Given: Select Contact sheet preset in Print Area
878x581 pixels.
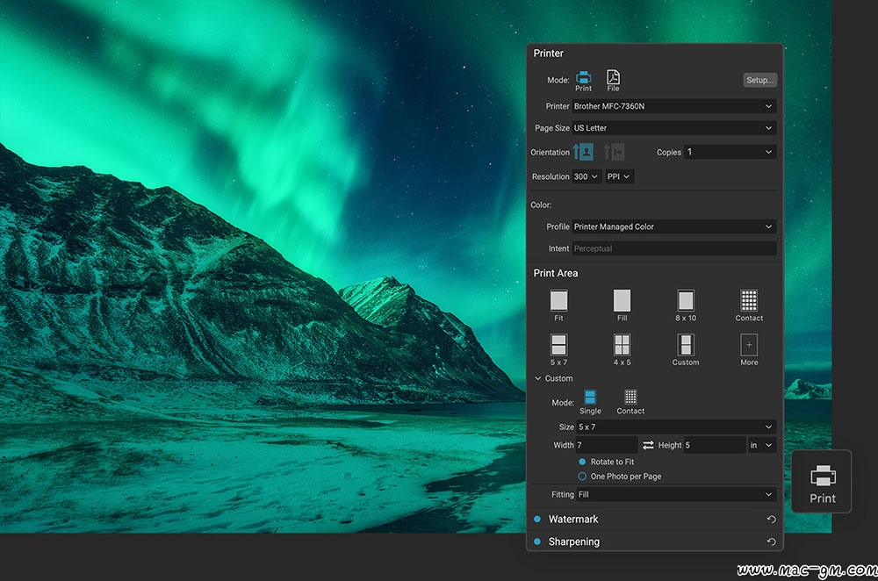Looking at the screenshot, I should [749, 305].
